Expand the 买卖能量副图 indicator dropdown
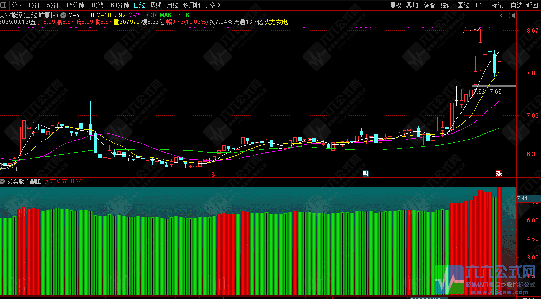Image resolution: width=541 pixels, height=299 pixels. (x=3, y=181)
